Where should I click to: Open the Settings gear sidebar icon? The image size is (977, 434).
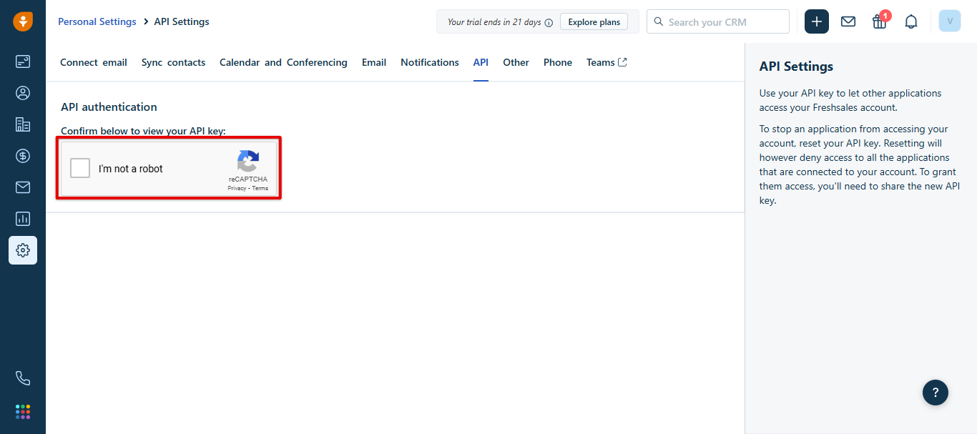pos(23,250)
